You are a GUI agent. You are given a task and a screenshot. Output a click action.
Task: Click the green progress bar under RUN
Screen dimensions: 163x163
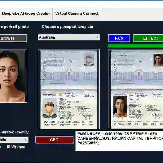[136, 46]
